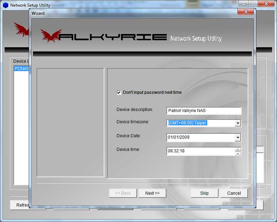
Task: Click the Refresh button behind the wizard
Action: click(x=20, y=205)
